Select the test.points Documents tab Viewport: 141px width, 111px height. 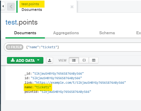tap(47, 7)
